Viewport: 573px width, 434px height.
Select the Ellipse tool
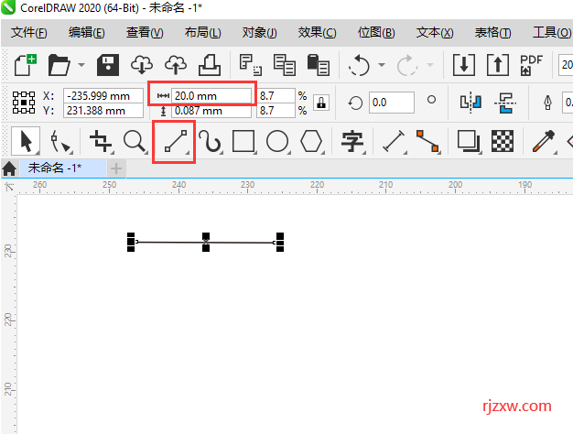pyautogui.click(x=277, y=141)
